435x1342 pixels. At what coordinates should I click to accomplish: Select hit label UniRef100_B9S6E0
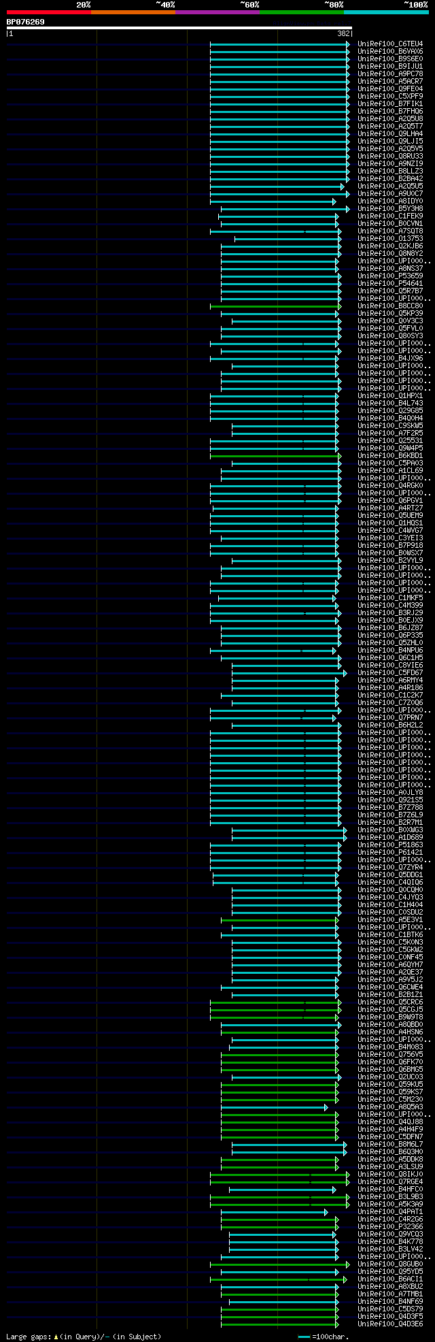(x=390, y=59)
